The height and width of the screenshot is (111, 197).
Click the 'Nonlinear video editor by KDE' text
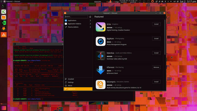[117, 59]
